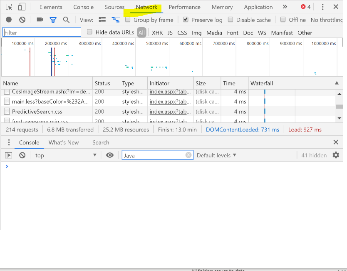Open network search with magnifier icon
This screenshot has height=271, width=347.
[x=66, y=20]
